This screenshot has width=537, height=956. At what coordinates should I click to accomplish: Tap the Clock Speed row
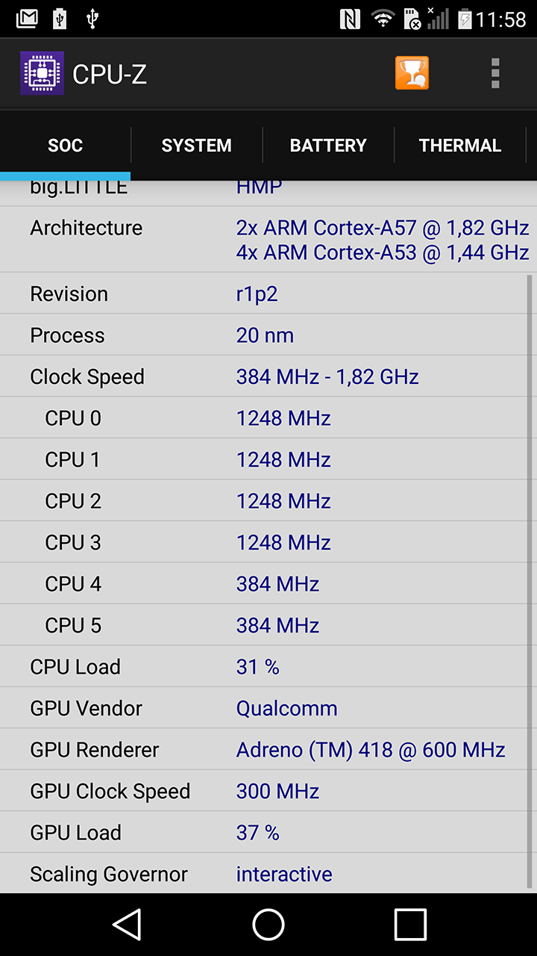(x=263, y=376)
